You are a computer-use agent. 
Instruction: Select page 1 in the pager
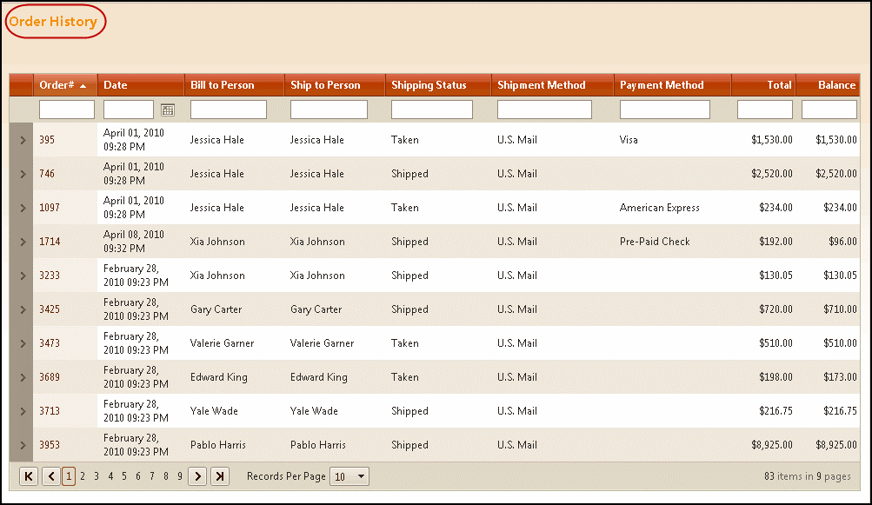point(69,476)
